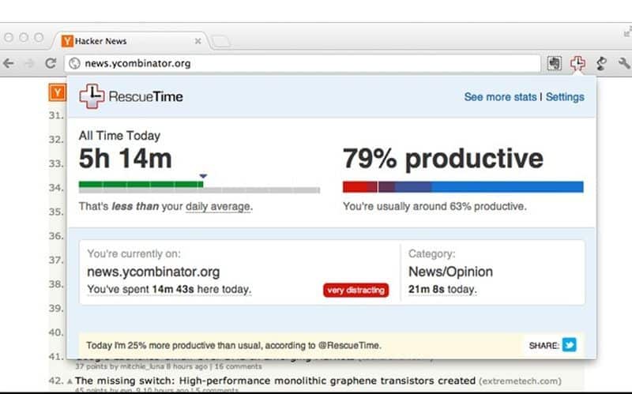Click the very distracting red badge

356,290
